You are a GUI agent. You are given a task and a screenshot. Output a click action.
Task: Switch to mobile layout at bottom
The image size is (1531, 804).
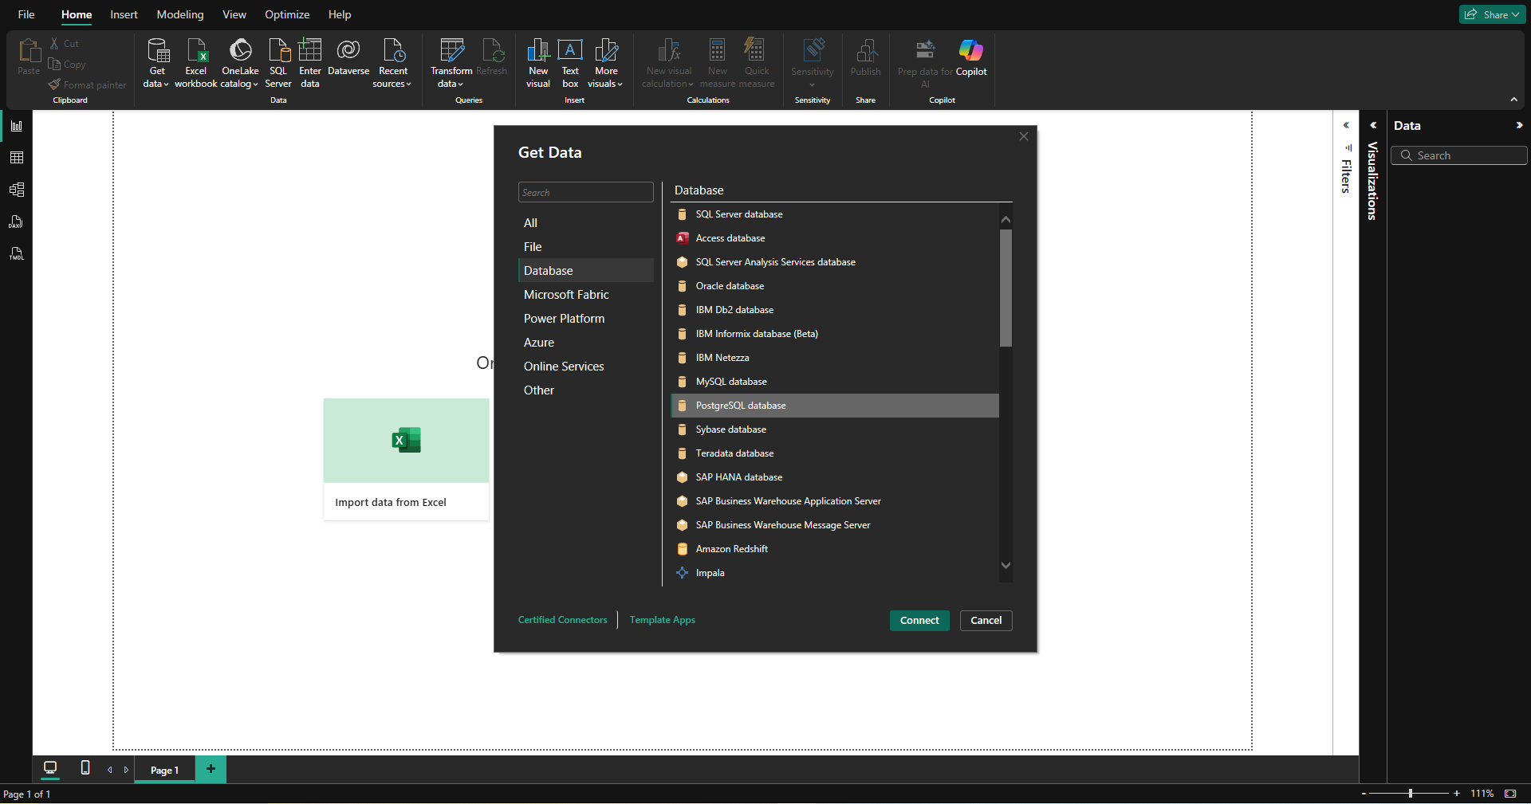(85, 768)
